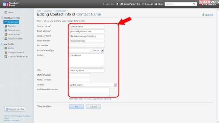This screenshot has width=219, height=123.
Task: Click the Contact Name breadcrumb link
Action: 60,11
